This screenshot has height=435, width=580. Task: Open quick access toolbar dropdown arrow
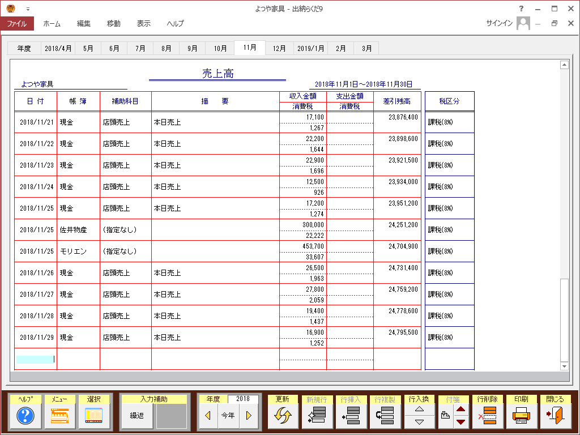pyautogui.click(x=28, y=9)
